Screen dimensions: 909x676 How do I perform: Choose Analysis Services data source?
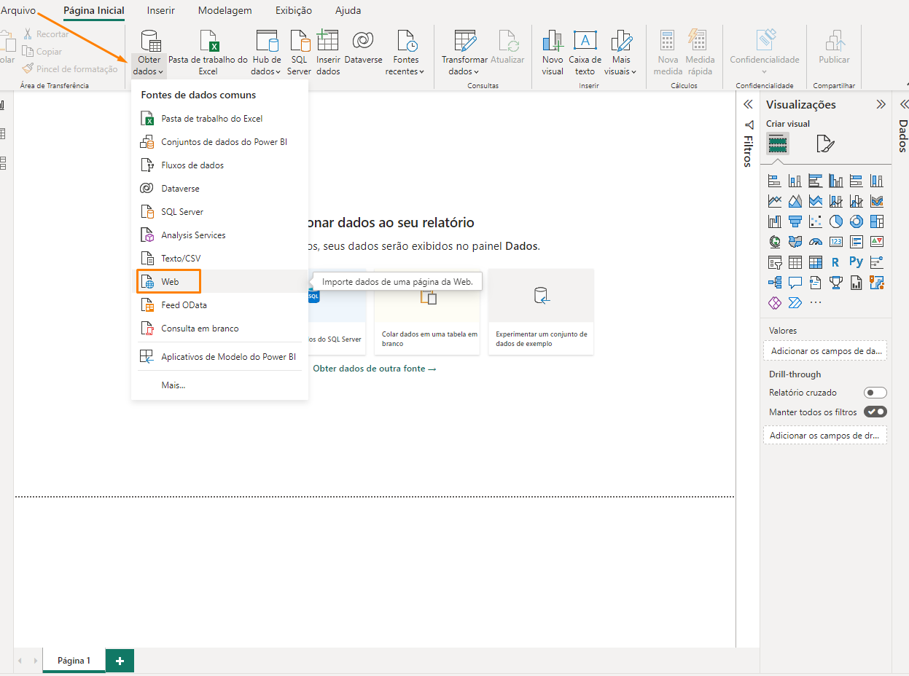[219, 235]
